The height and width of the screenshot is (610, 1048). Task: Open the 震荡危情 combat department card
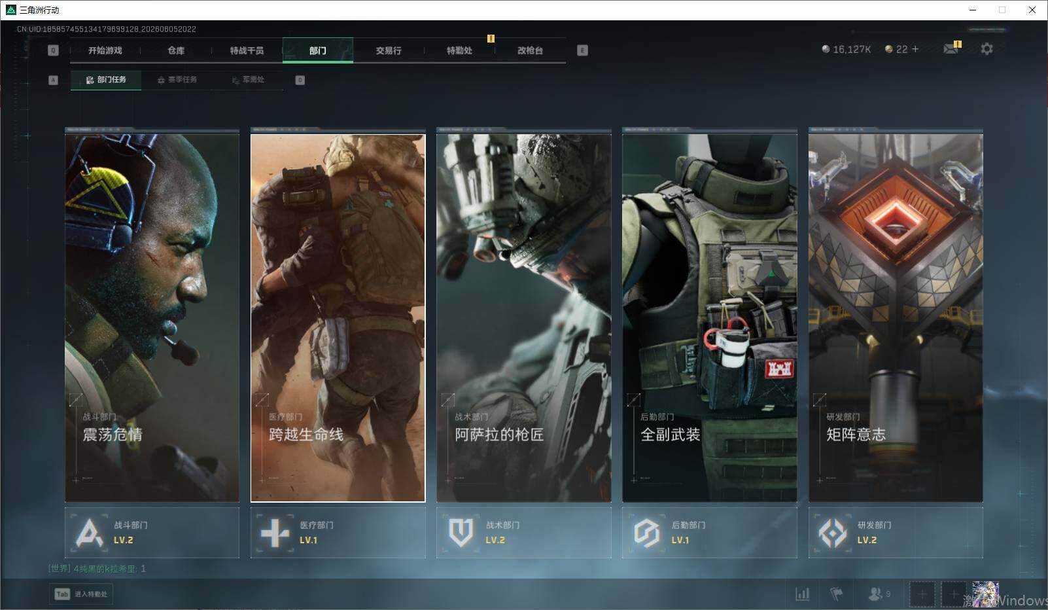(x=152, y=317)
